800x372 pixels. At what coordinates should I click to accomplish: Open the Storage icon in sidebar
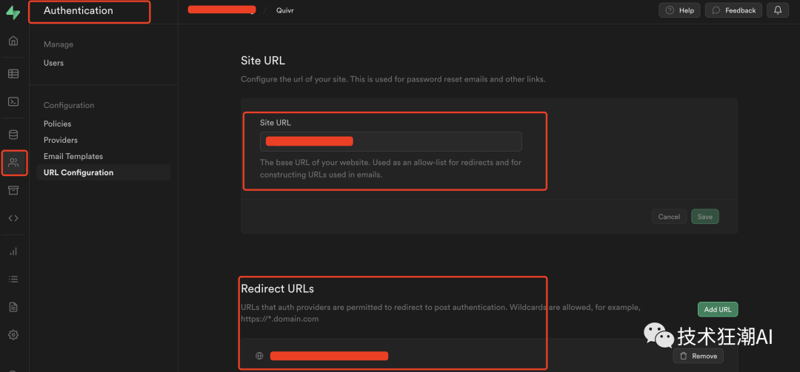13,191
